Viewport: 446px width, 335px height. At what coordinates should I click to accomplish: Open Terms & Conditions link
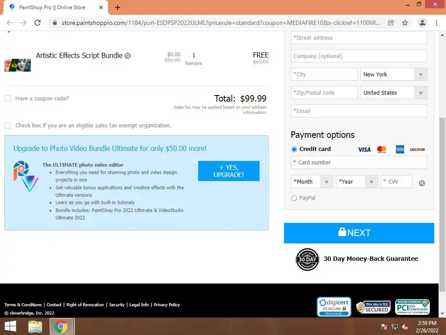click(23, 305)
